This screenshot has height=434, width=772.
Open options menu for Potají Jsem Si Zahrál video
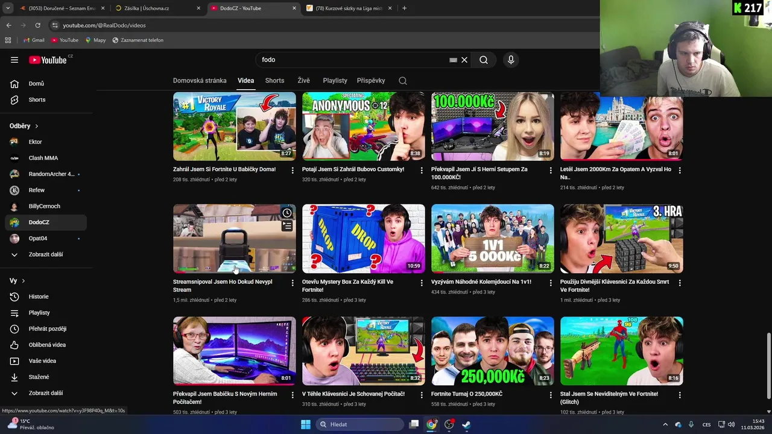tap(422, 171)
